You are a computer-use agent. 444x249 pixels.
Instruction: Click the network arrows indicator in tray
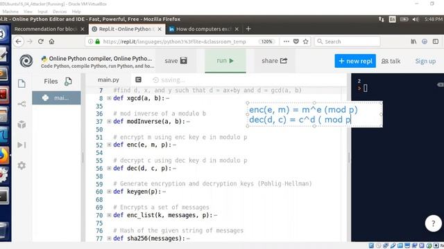382,19
